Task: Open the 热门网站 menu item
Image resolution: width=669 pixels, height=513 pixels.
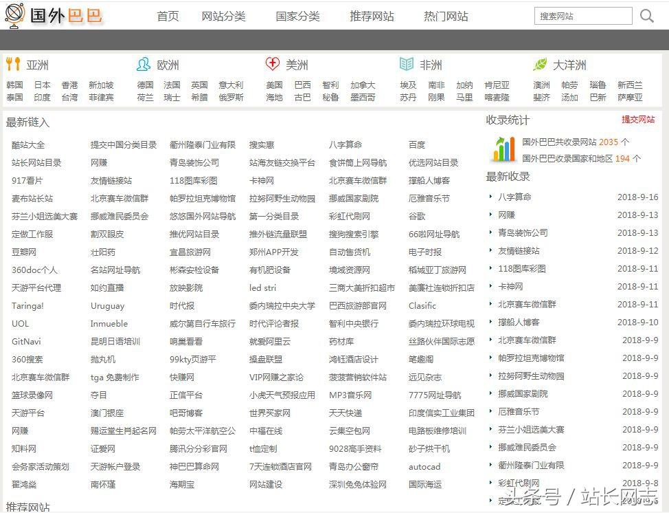Action: pos(446,17)
